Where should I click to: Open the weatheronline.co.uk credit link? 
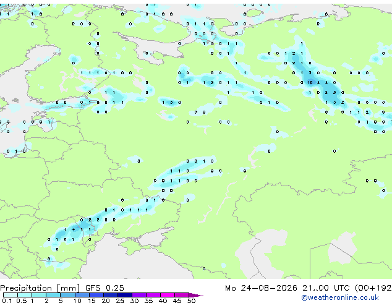click(x=339, y=297)
